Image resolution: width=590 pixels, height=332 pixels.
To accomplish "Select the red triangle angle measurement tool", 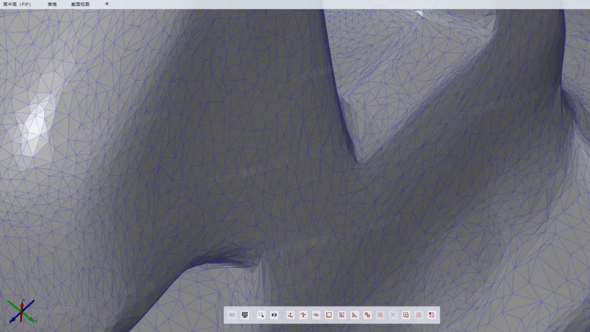I will click(x=355, y=315).
